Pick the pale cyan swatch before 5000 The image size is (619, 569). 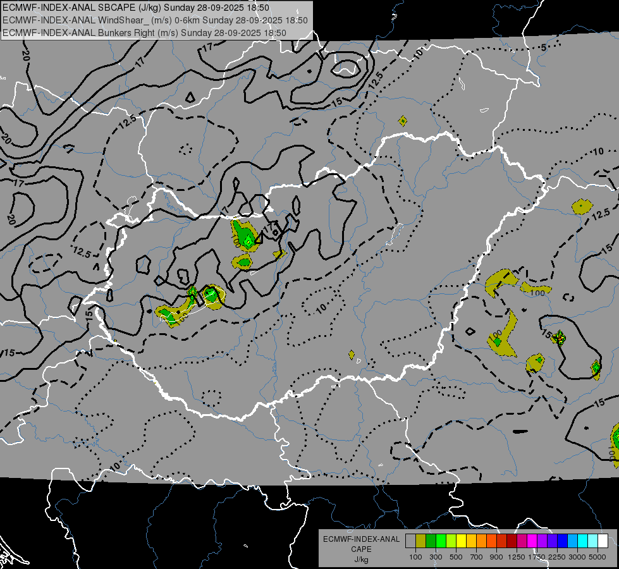593,541
